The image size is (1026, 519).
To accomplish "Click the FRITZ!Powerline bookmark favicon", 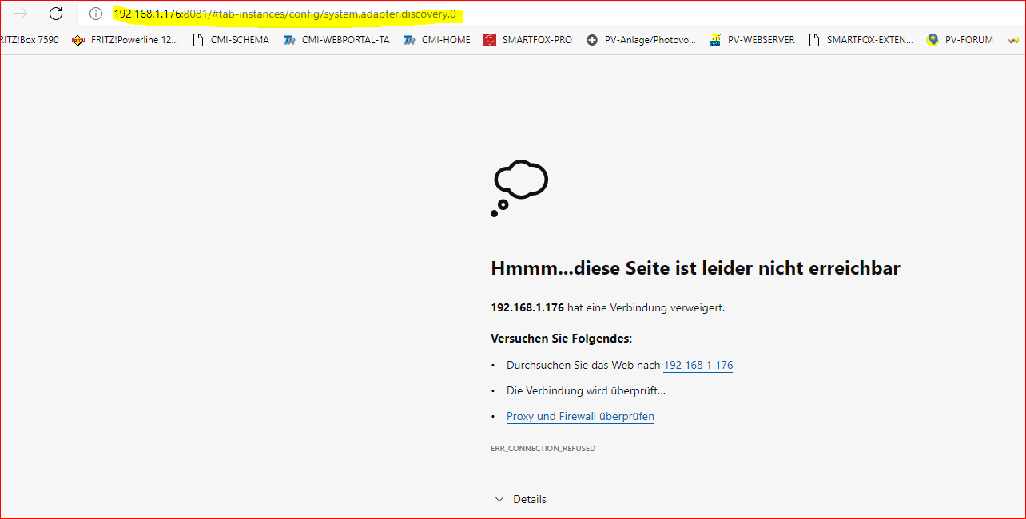I will (x=78, y=40).
